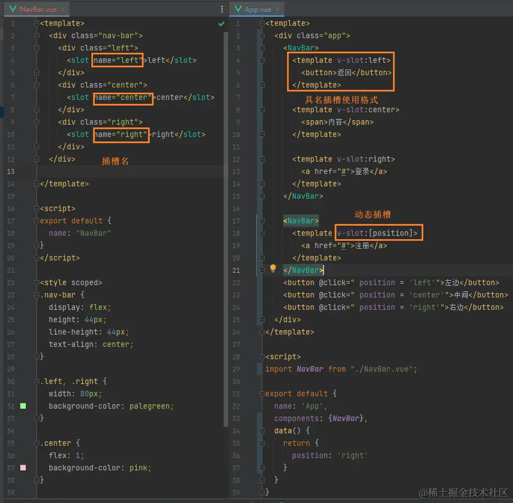Click the 左边 button code line
The width and height of the screenshot is (513, 503).
[x=391, y=282]
